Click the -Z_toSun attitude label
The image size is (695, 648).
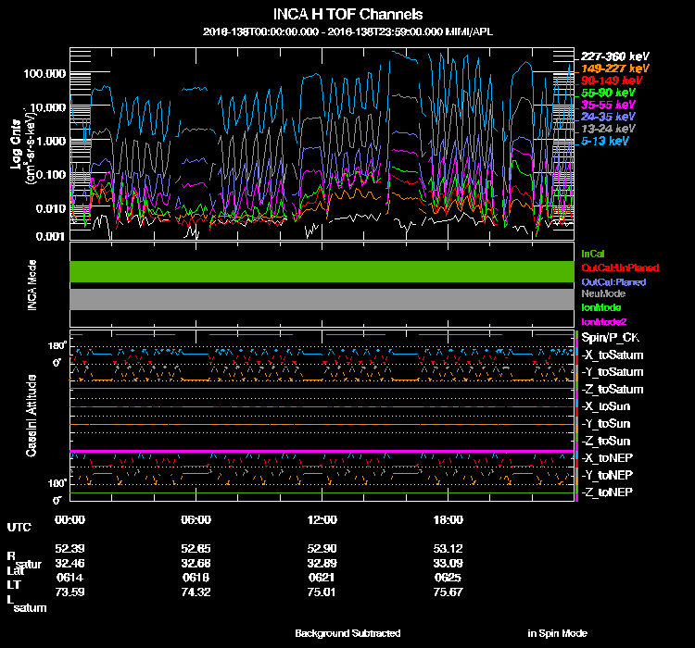tap(607, 441)
